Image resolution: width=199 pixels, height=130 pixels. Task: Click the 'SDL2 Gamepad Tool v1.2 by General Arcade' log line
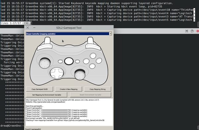coord(62,100)
